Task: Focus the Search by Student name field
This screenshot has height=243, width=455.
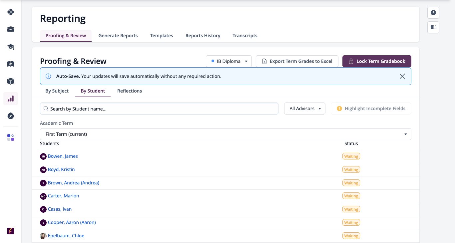Action: point(159,109)
